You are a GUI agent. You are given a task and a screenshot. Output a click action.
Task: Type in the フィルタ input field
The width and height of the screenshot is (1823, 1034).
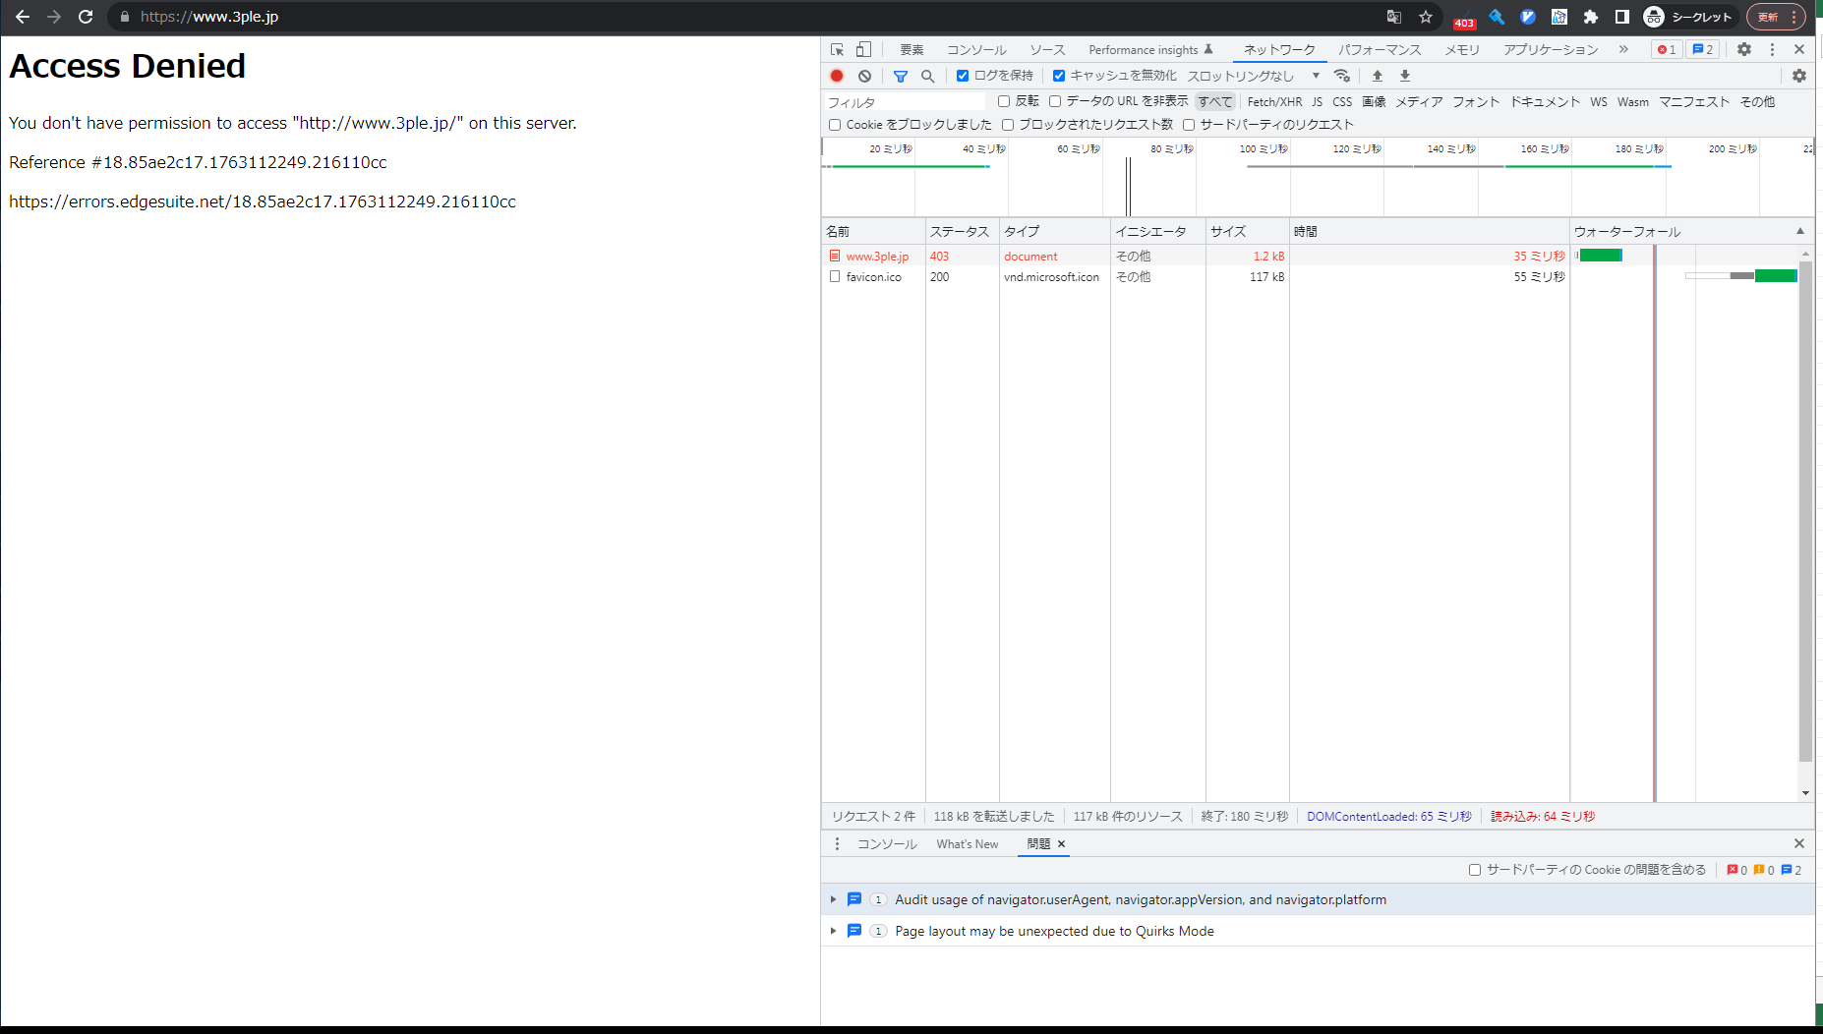[x=903, y=102]
